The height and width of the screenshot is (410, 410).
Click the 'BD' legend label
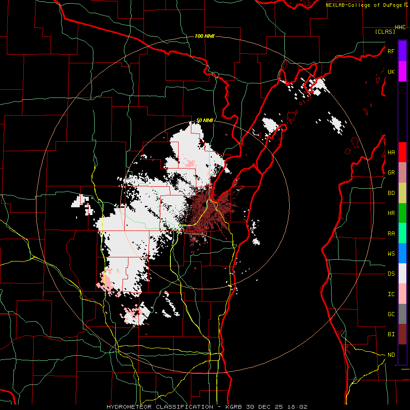(x=391, y=193)
